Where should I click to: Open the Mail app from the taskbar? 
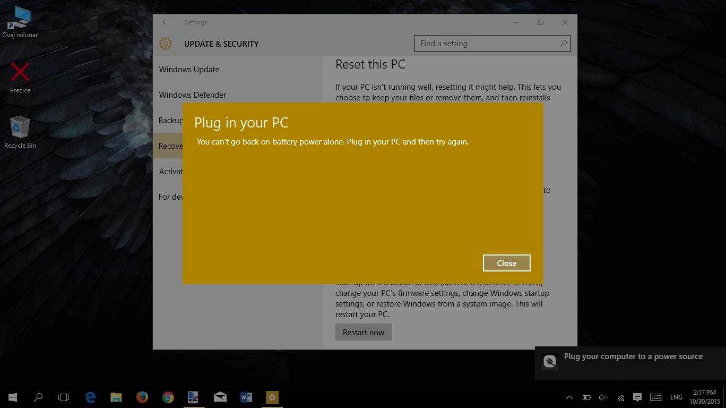(220, 397)
